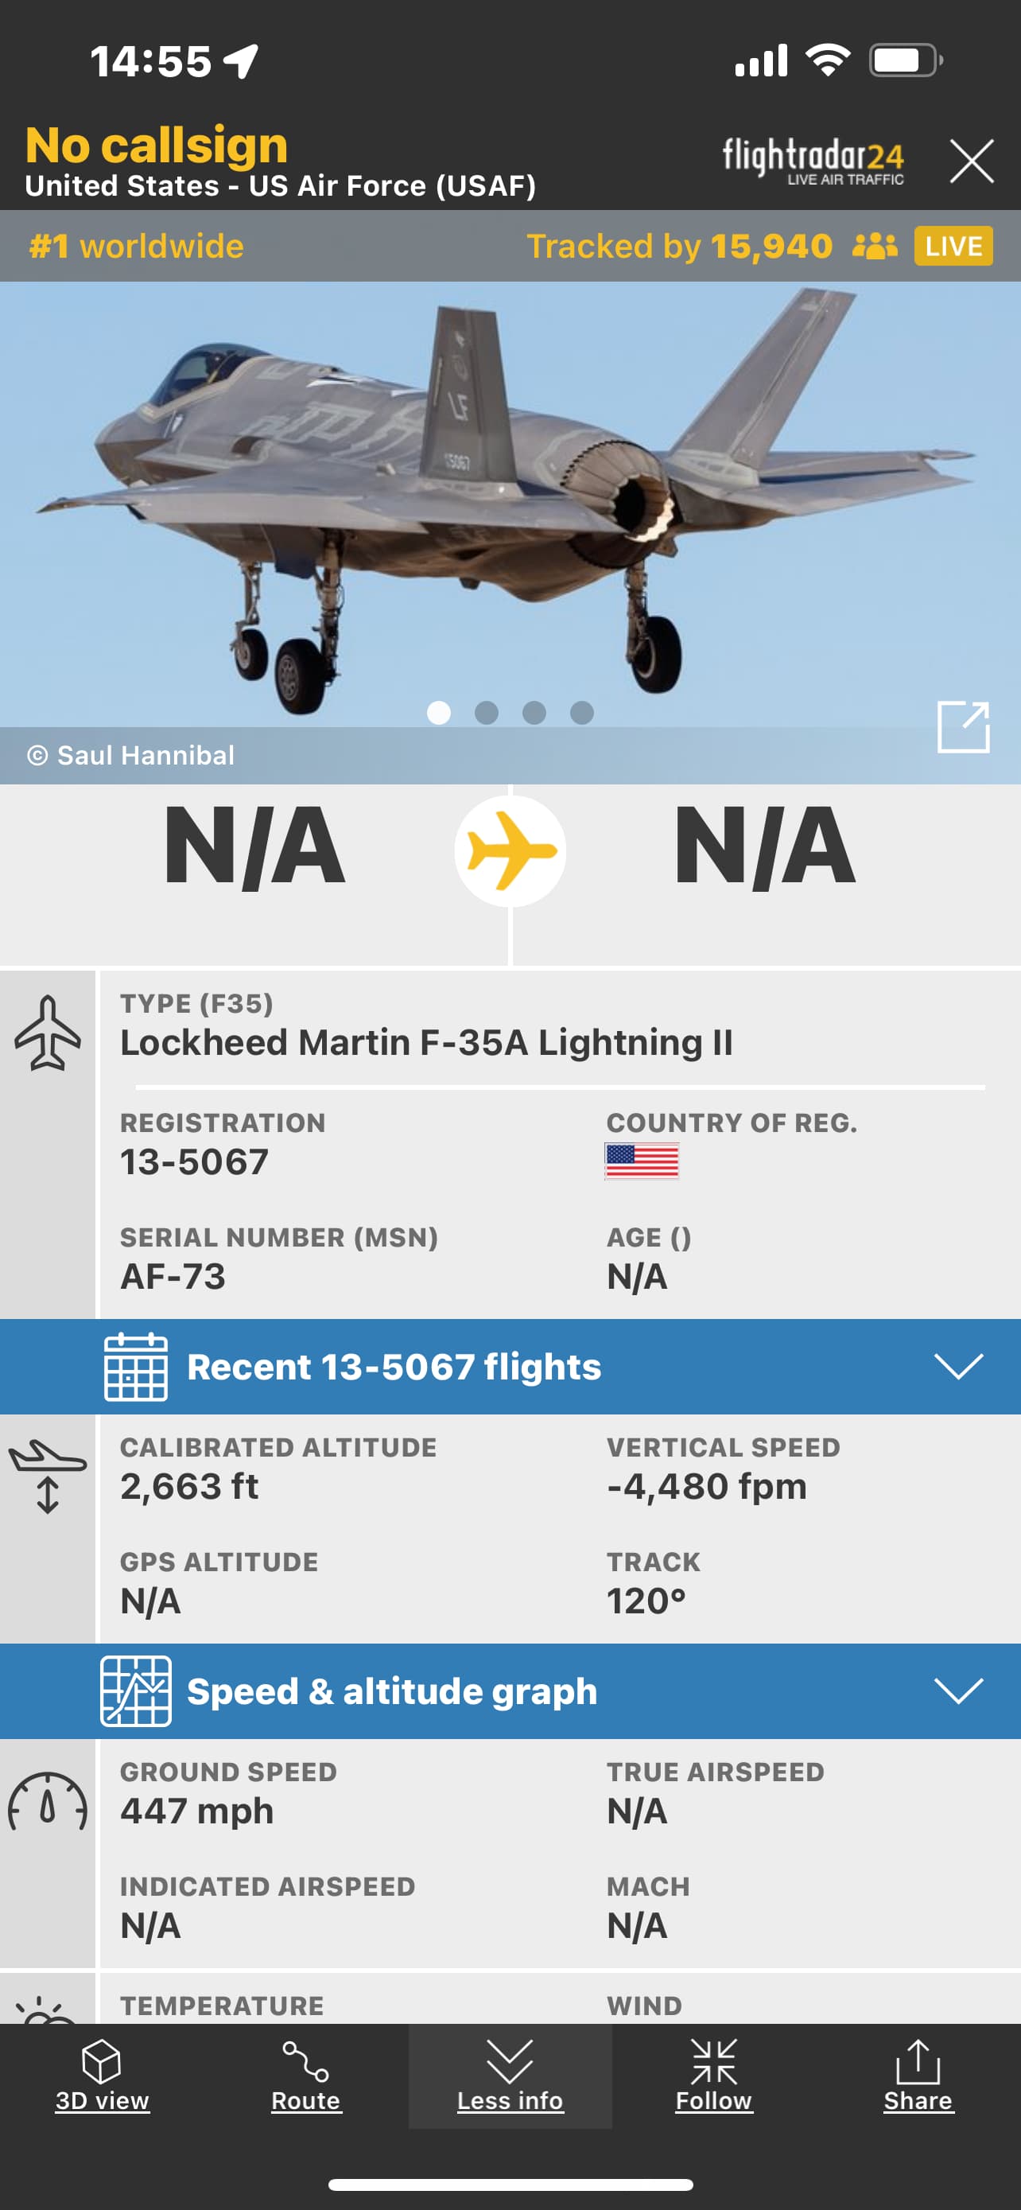Expand Speed & altitude graph chevron
This screenshot has height=2210, width=1021.
click(957, 1691)
